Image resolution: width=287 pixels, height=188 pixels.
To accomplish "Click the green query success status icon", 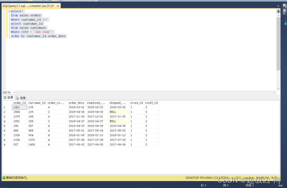I will [4, 178].
